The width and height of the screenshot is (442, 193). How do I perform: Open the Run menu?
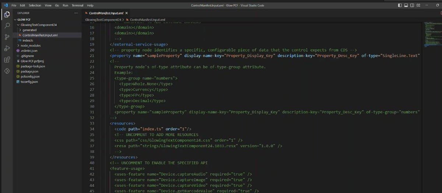click(x=66, y=6)
